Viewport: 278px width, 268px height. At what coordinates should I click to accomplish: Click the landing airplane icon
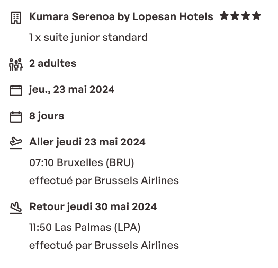point(16,208)
